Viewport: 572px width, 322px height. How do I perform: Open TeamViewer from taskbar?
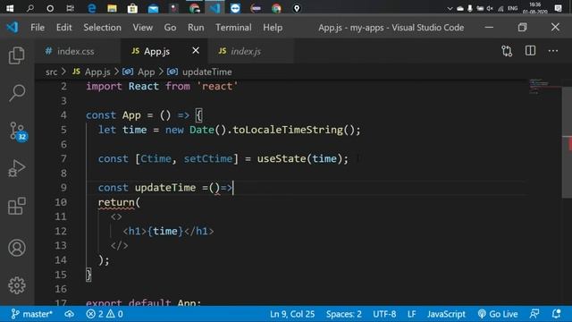click(x=235, y=8)
